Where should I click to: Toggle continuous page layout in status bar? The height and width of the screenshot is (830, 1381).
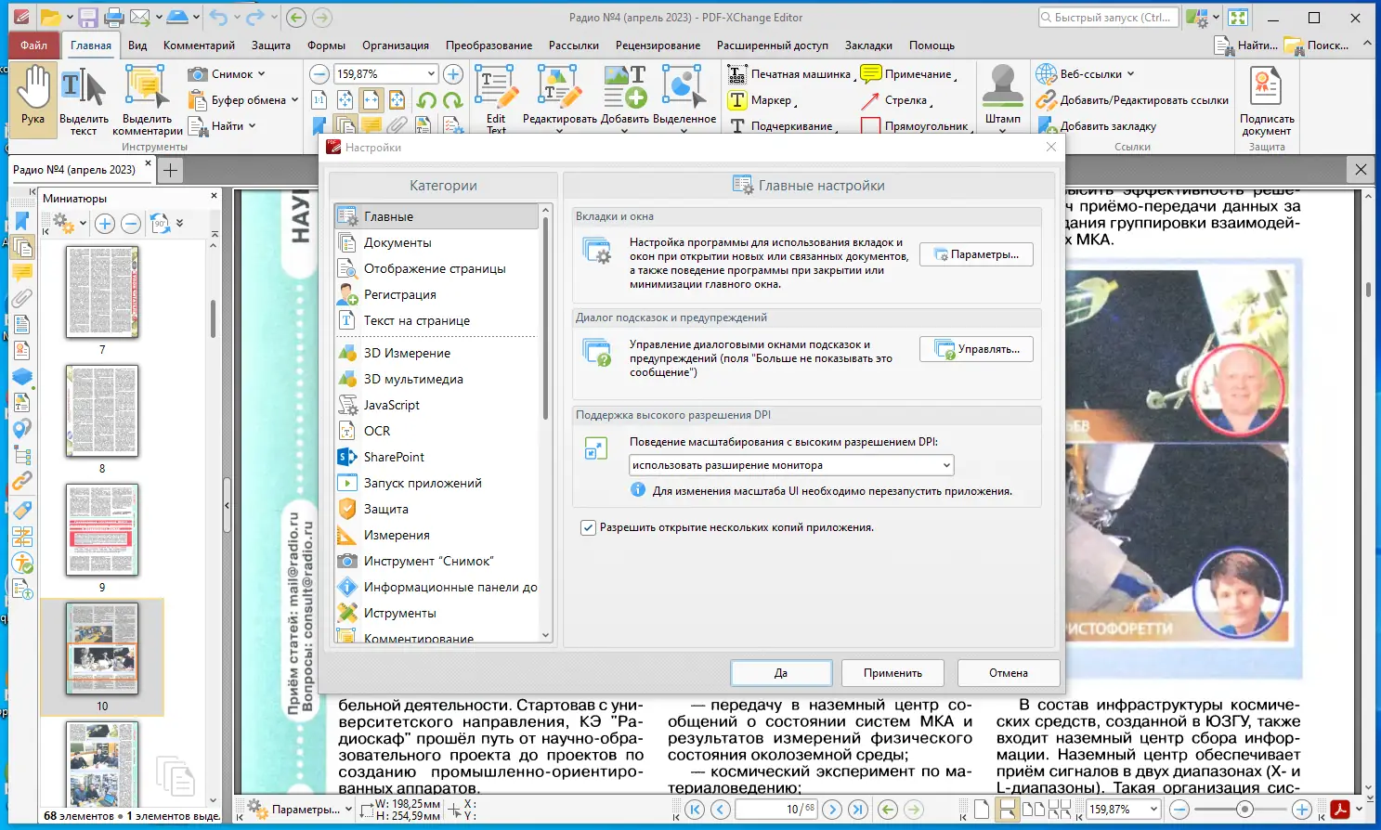(x=1007, y=810)
